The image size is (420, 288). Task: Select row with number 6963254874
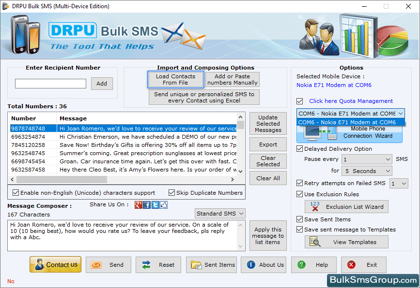coord(124,137)
